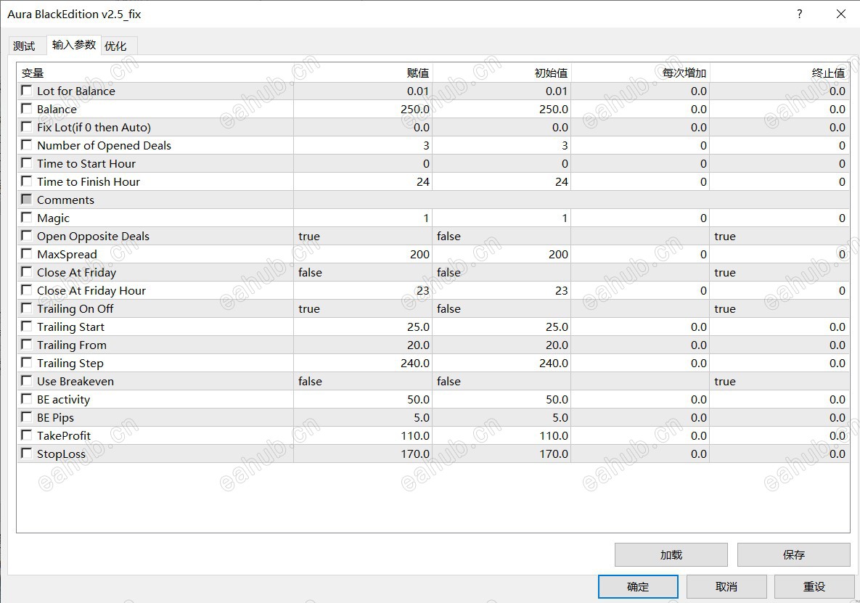860x603 pixels.
Task: Click the 加载 load button
Action: pos(671,555)
